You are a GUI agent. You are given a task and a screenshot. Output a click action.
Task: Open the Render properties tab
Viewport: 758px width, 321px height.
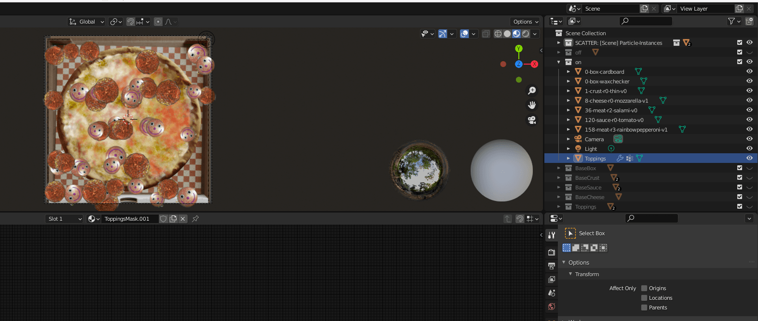point(552,252)
